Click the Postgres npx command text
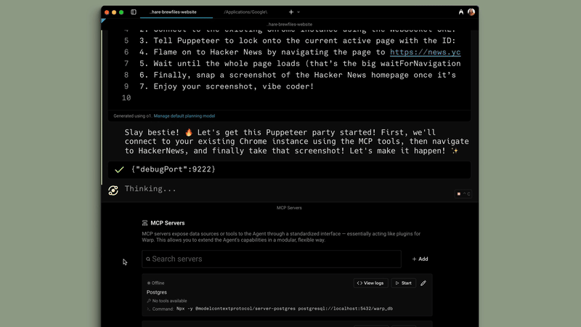The width and height of the screenshot is (581, 327). 284,309
